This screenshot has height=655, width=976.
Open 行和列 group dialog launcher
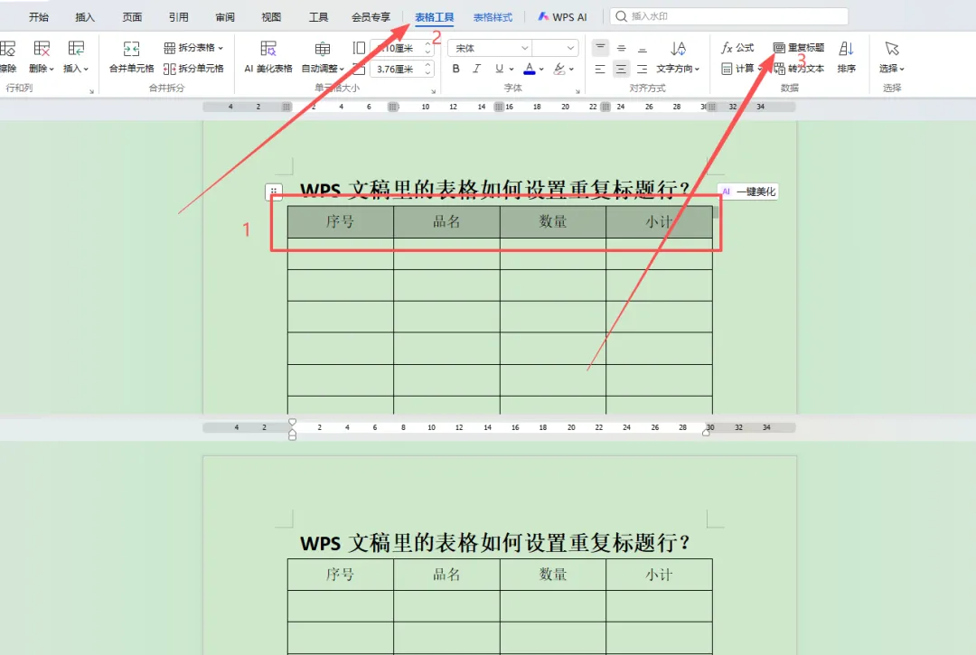click(x=91, y=91)
